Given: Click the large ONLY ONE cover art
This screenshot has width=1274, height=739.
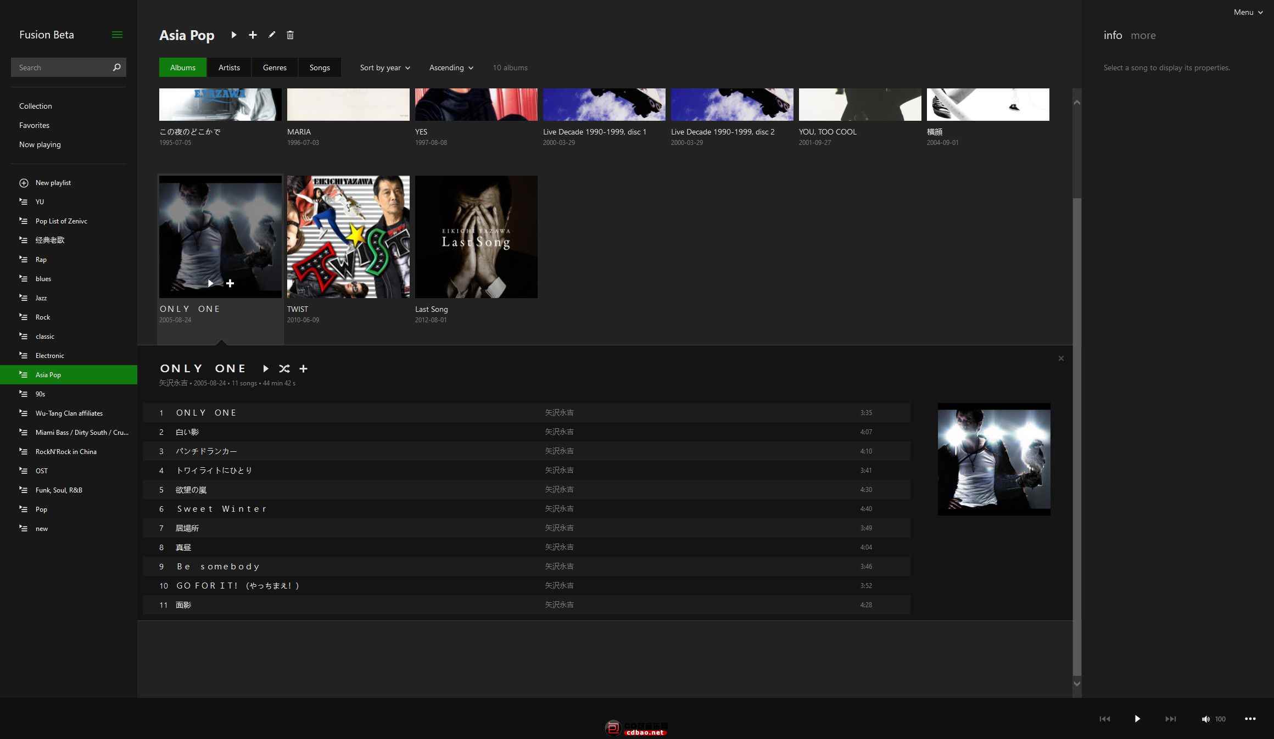Looking at the screenshot, I should 994,460.
